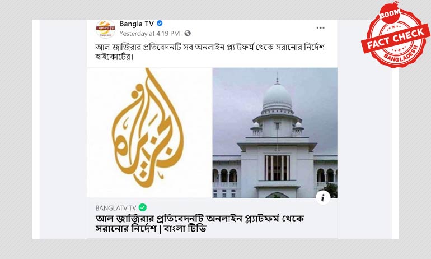Open Bangla TV profile picture

click(x=105, y=29)
